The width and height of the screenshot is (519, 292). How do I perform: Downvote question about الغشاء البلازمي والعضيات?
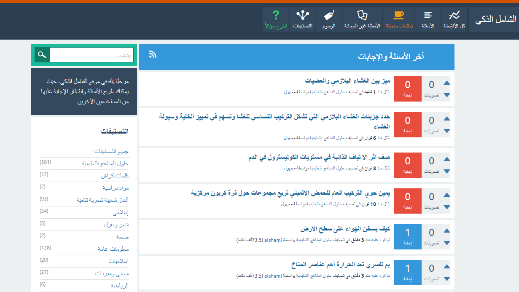click(447, 95)
